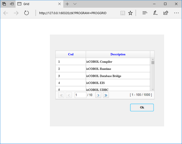This screenshot has height=144, width=182.
Task: Click the grid vertical scrollbar down arrow
Action: click(x=153, y=89)
